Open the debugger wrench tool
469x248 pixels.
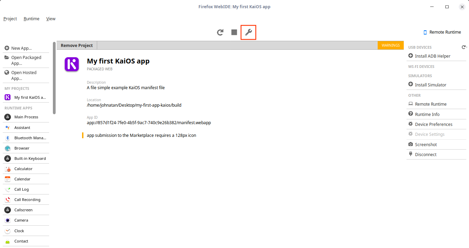click(x=249, y=32)
